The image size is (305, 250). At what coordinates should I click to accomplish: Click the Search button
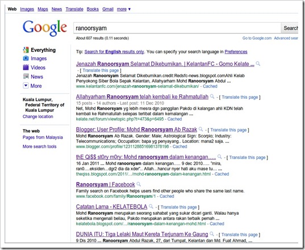(290, 28)
